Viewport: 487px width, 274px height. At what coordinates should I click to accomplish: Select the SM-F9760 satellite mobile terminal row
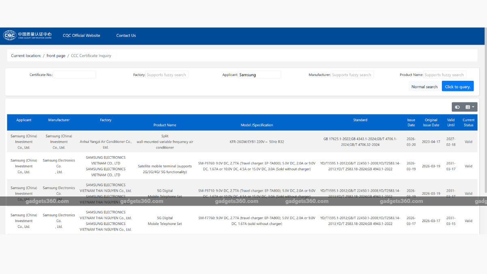pyautogui.click(x=256, y=166)
